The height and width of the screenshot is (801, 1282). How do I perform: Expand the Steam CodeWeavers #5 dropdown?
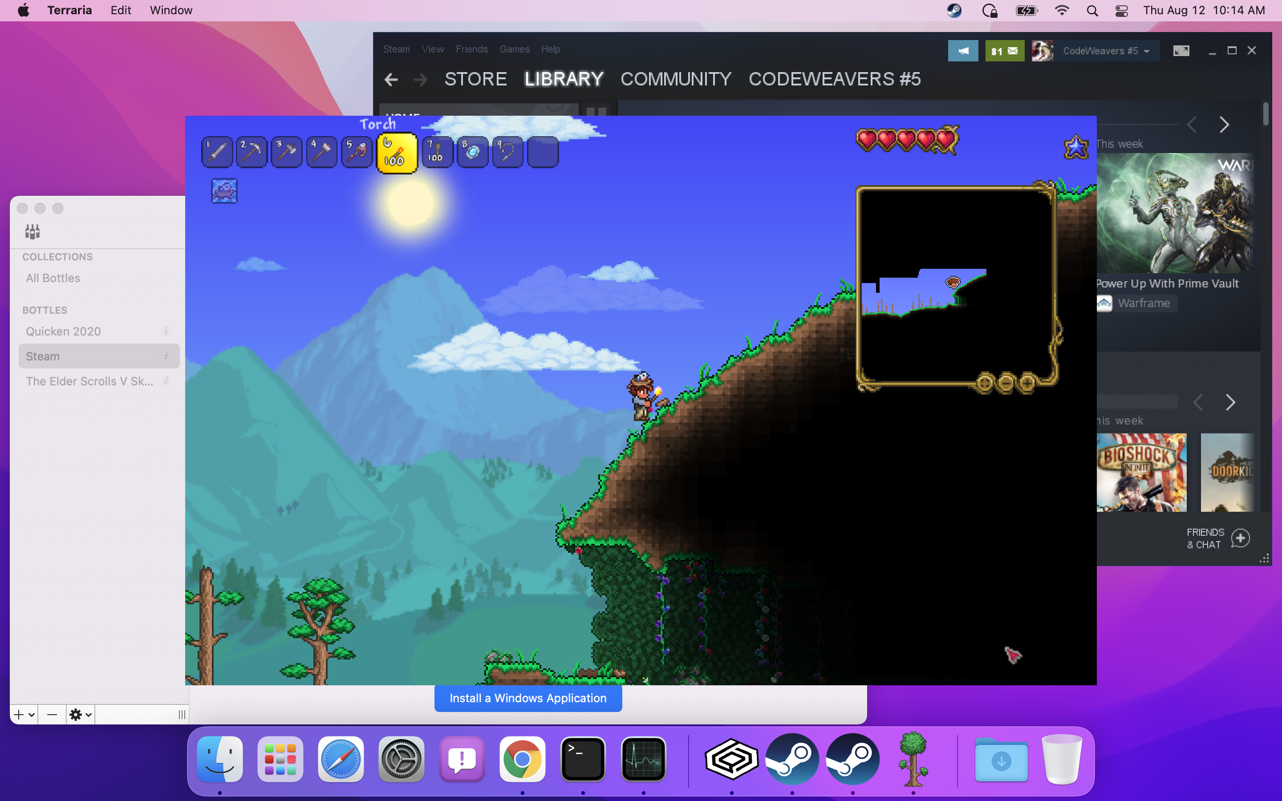(x=1147, y=50)
